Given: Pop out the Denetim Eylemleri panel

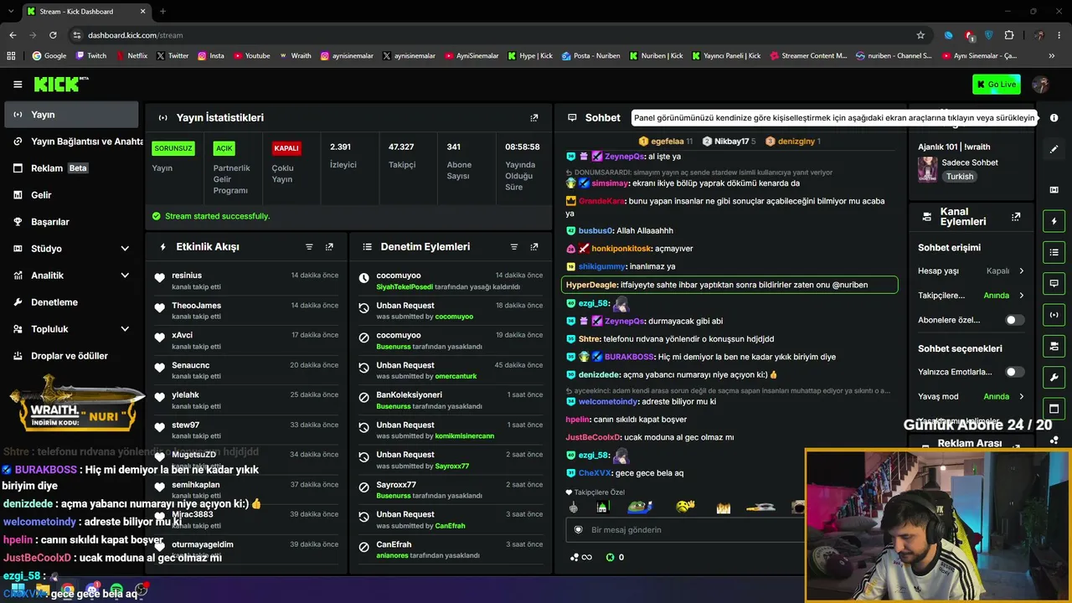Looking at the screenshot, I should point(534,247).
